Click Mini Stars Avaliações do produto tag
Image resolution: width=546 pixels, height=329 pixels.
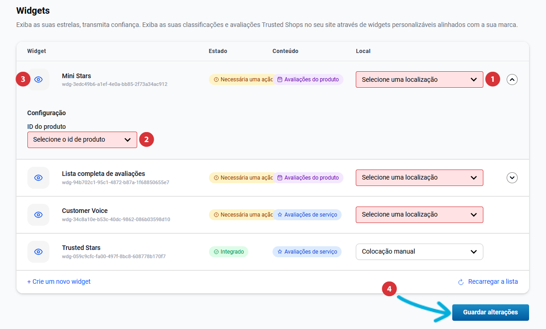(308, 80)
